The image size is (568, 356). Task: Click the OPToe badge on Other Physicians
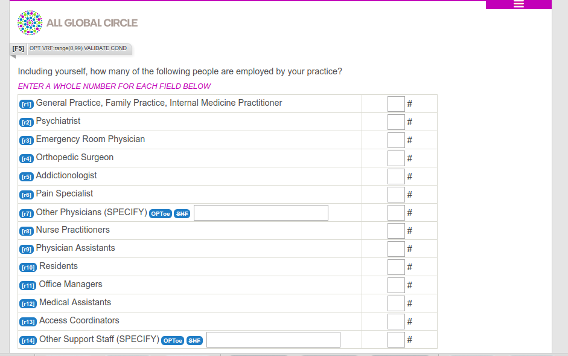(161, 214)
